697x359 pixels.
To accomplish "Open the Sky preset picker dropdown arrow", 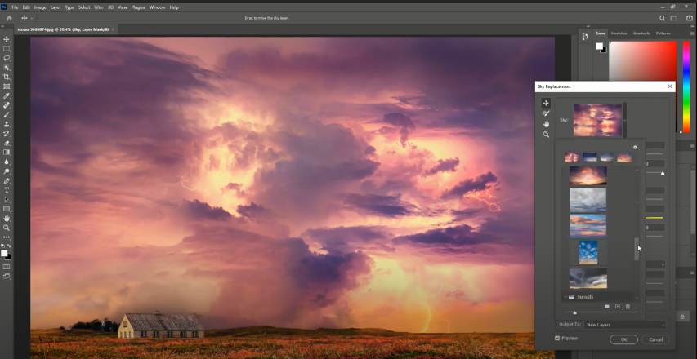I will [x=626, y=120].
